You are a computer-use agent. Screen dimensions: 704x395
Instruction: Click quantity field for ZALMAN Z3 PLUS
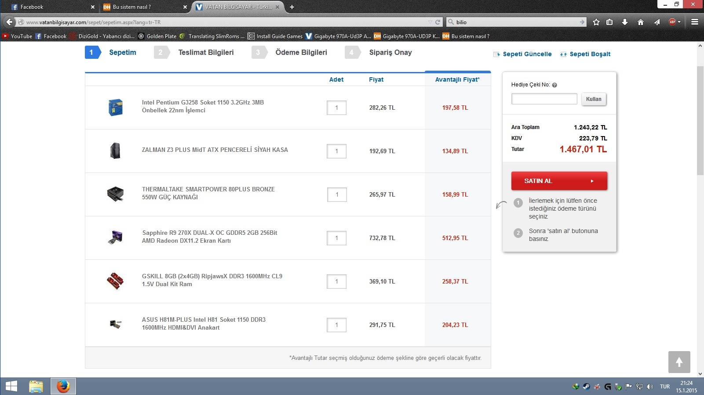(x=336, y=151)
